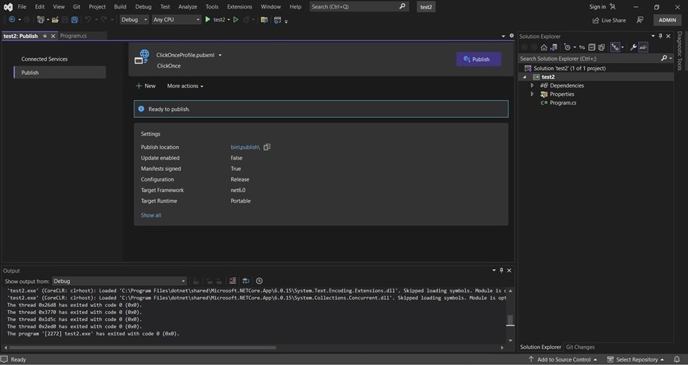Click the magnifier in Solution Explorer search
This screenshot has width=688, height=365.
pyautogui.click(x=664, y=59)
